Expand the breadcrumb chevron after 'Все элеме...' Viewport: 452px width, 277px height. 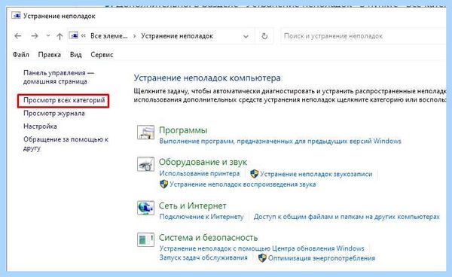(135, 36)
